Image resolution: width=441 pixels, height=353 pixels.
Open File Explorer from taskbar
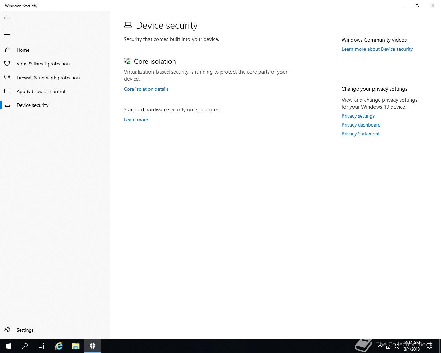[x=76, y=346]
